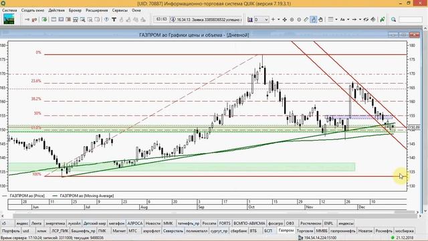Click the green refresh icon
The image size is (428, 241).
(44, 19)
